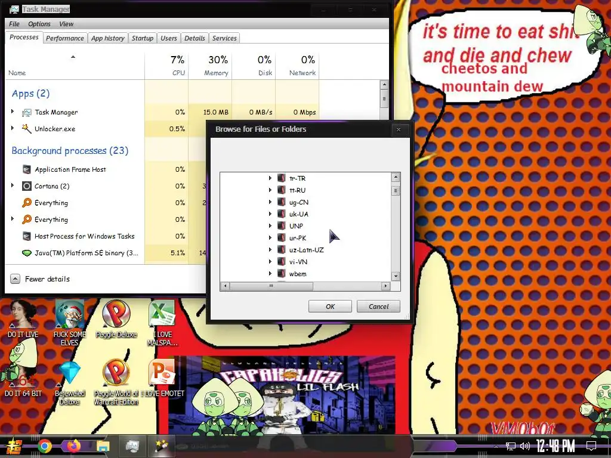Open Peggle Deluxe desktop shortcut
Screen dimensions: 611x458
116,319
